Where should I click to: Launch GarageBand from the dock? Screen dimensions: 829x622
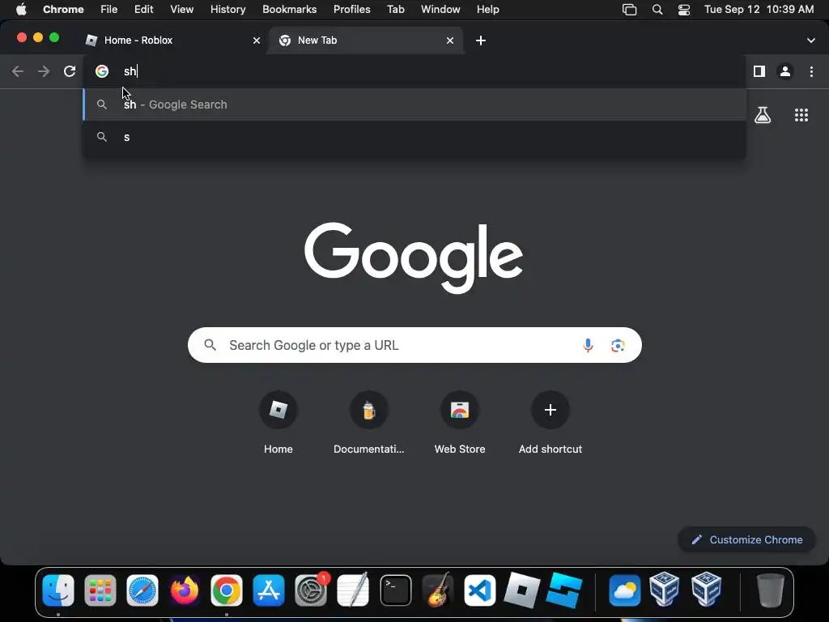point(438,590)
